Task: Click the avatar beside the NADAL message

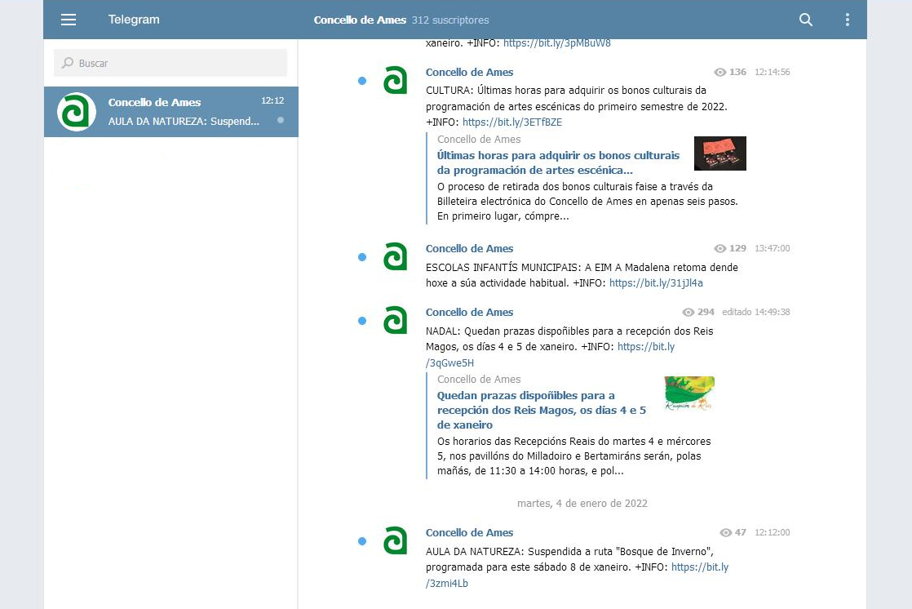Action: [395, 320]
